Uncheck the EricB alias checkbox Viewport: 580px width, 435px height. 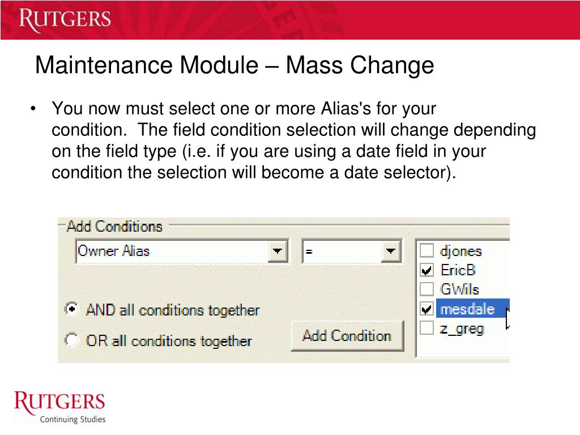click(427, 270)
